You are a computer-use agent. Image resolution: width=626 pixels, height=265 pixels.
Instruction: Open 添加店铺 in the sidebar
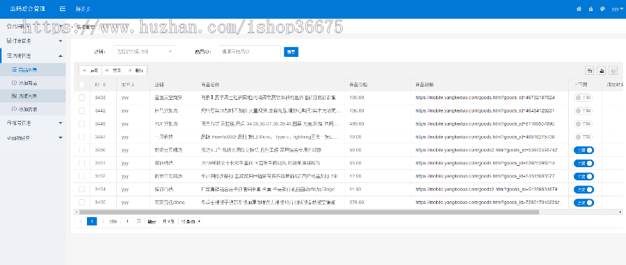[33, 109]
